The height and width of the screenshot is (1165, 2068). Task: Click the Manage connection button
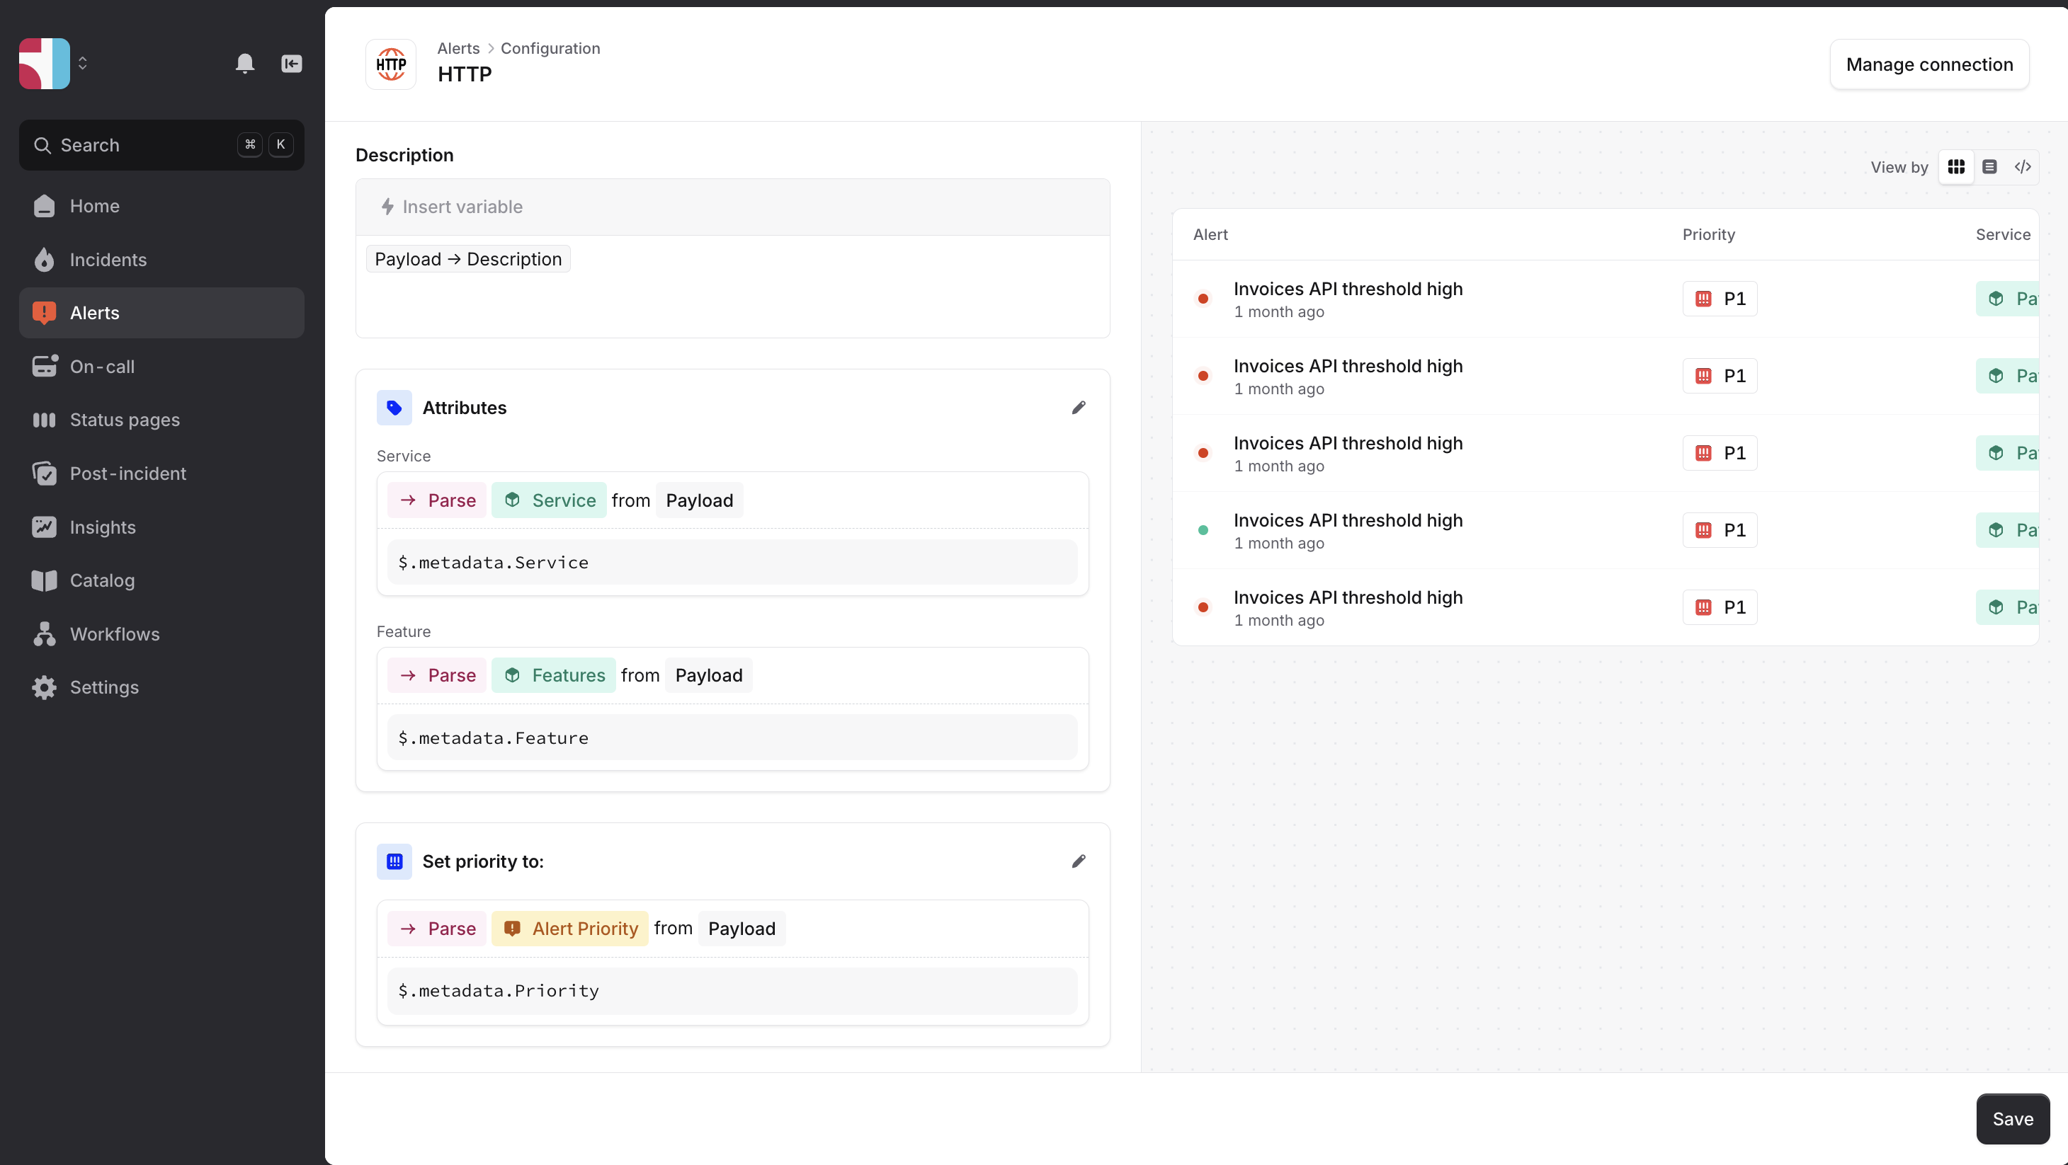(1929, 64)
